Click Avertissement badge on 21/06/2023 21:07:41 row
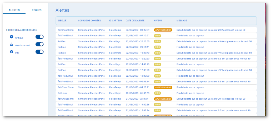This screenshot has height=121, width=271. pyautogui.click(x=163, y=99)
